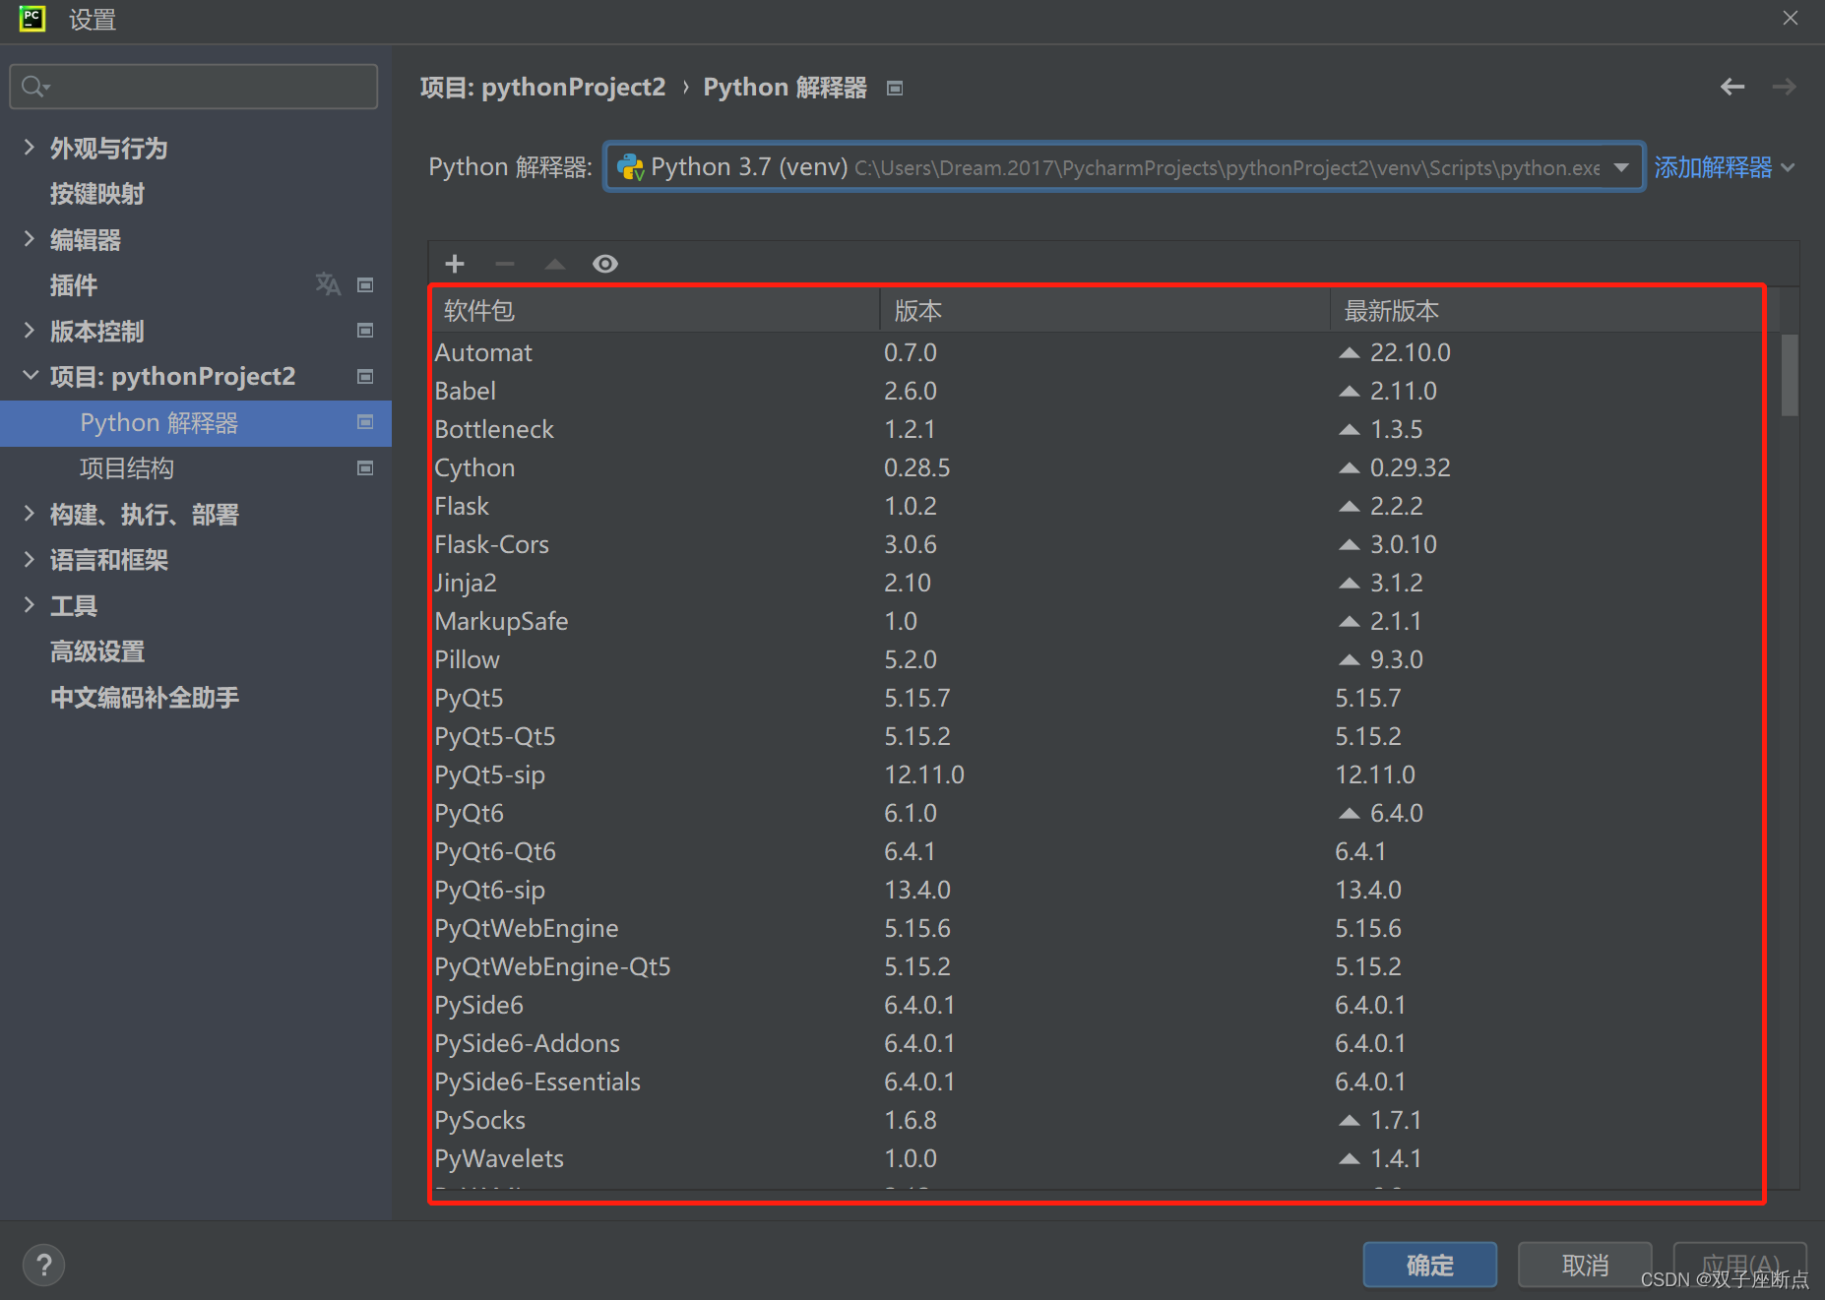Click Python icon in interpreter dropdown
The image size is (1825, 1300).
point(630,167)
